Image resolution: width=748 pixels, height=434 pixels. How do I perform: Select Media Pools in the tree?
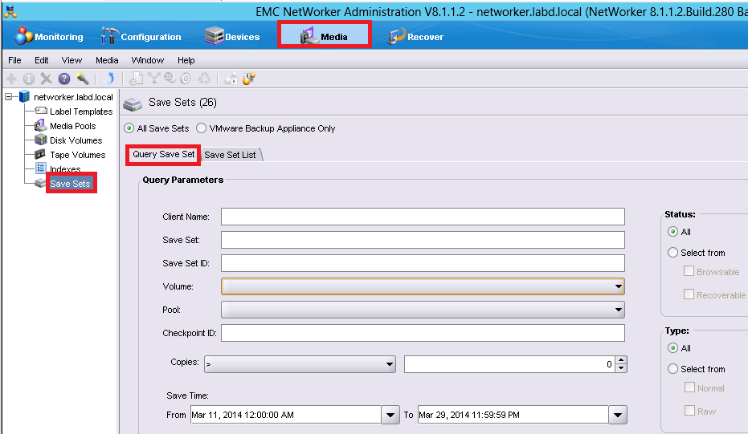72,126
